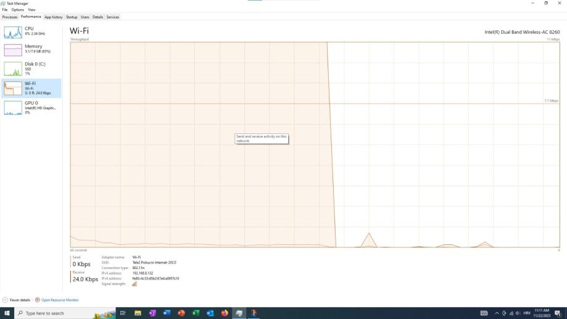Click the Send 0 Kbps value

click(81, 264)
